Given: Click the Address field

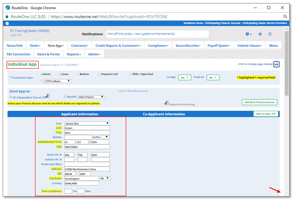Looking at the screenshot, I should (87, 169).
